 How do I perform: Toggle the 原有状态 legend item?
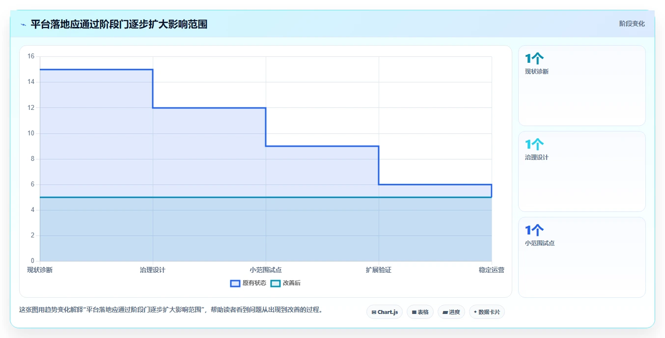click(248, 283)
